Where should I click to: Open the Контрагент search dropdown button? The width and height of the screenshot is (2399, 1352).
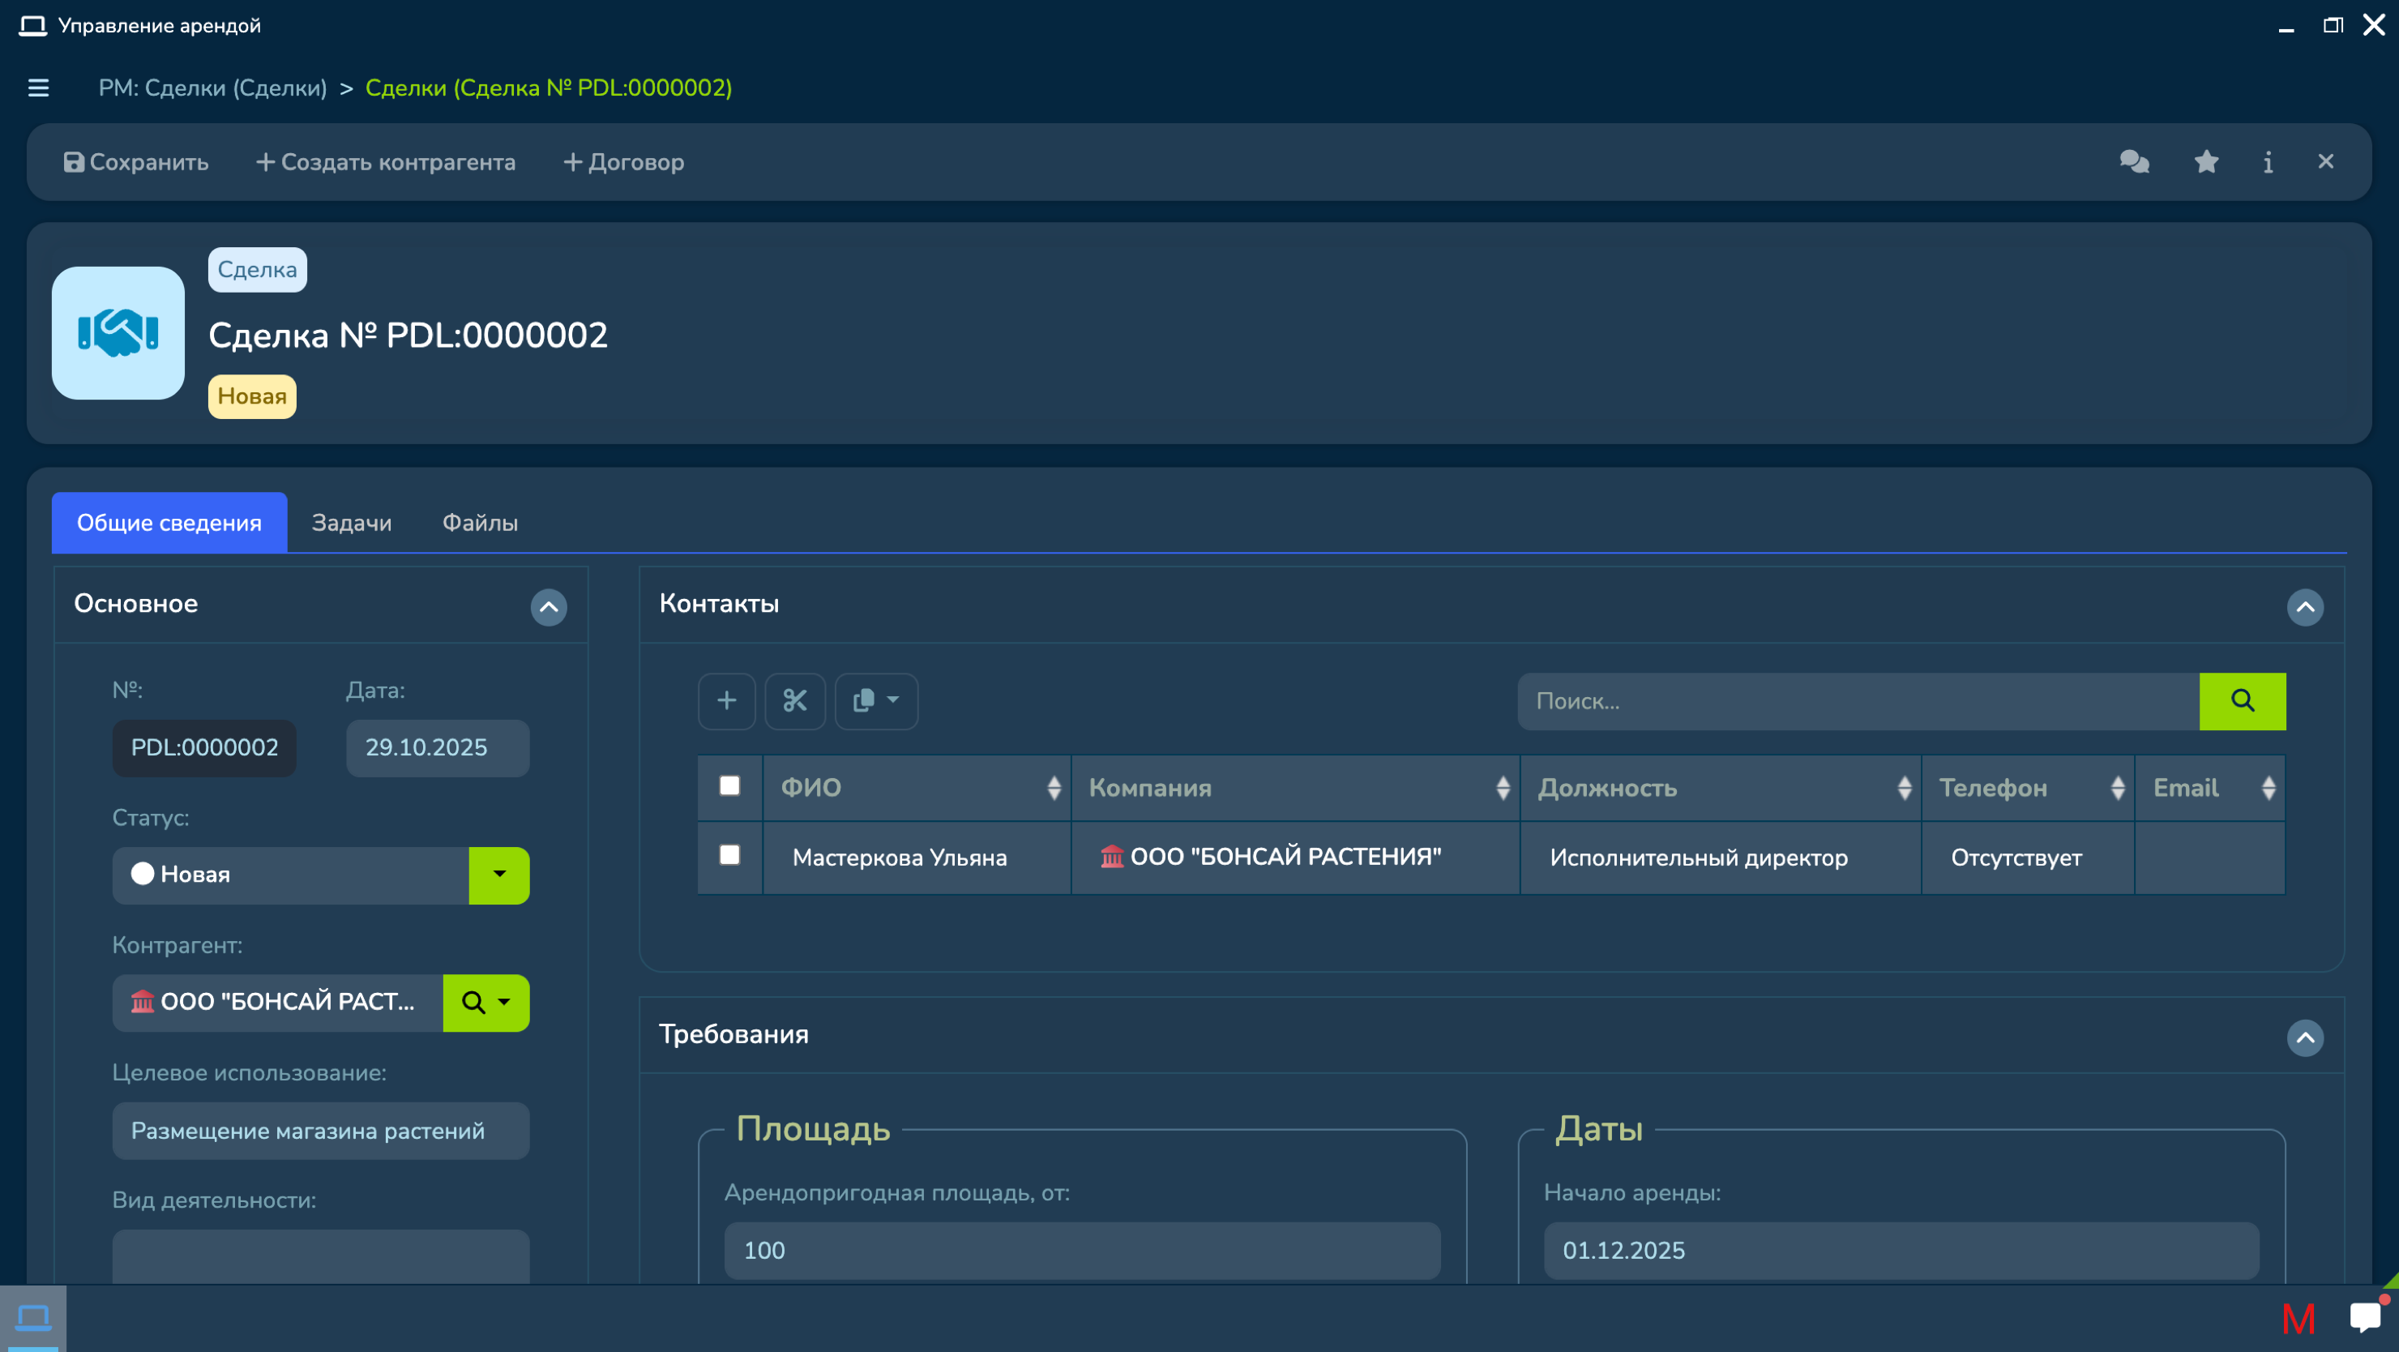point(486,1002)
